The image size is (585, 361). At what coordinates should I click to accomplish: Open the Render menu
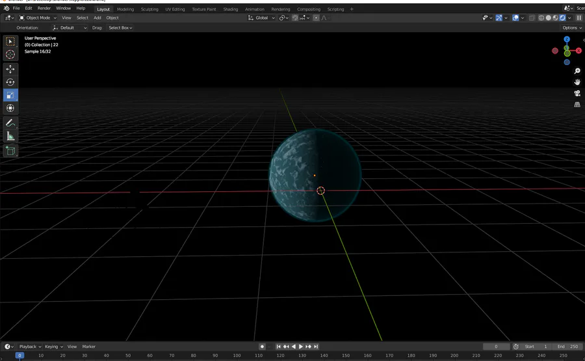(44, 8)
